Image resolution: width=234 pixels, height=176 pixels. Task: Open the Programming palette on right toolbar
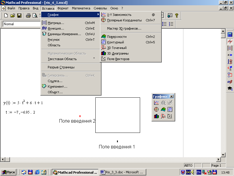(230, 75)
